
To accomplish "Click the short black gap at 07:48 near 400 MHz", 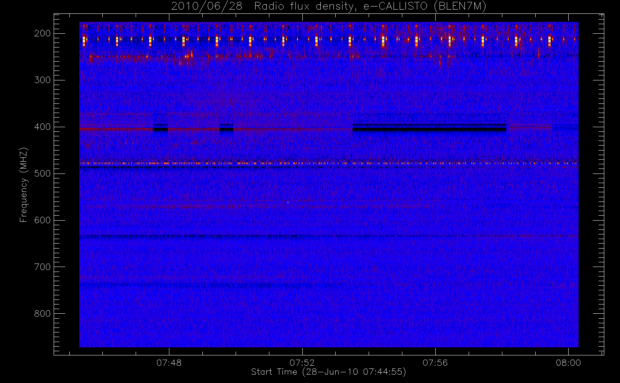I will [x=161, y=129].
